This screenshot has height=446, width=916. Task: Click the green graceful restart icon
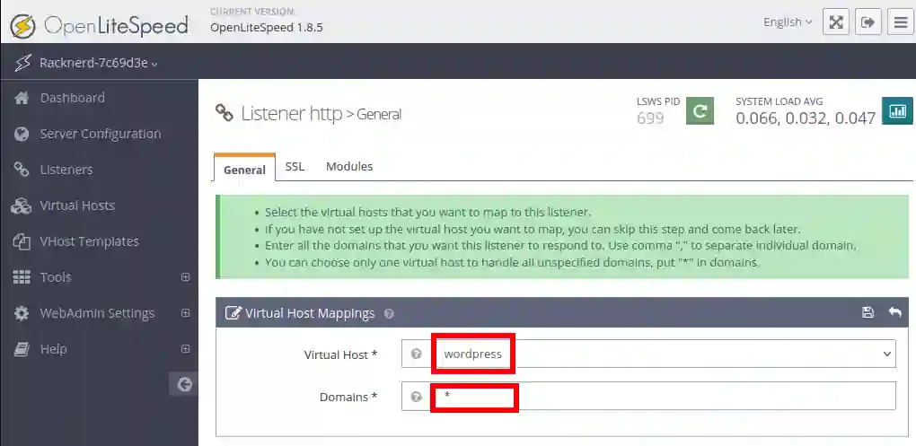click(x=700, y=111)
